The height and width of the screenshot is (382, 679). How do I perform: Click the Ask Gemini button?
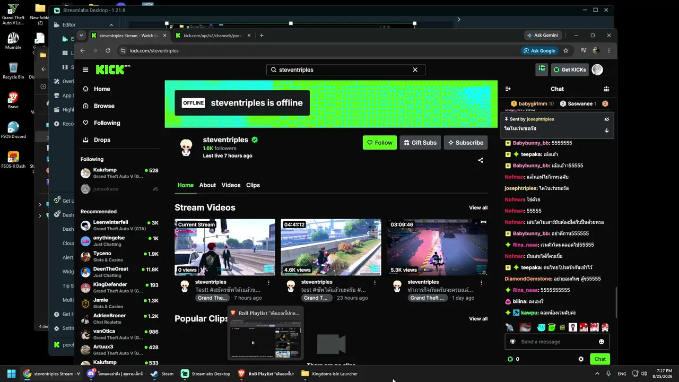(x=542, y=36)
